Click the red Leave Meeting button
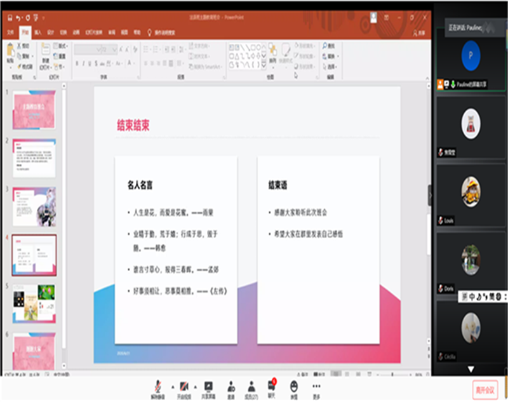Image resolution: width=508 pixels, height=402 pixels. coord(485,389)
